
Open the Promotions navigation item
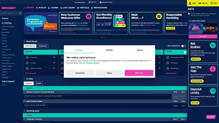tap(99, 8)
